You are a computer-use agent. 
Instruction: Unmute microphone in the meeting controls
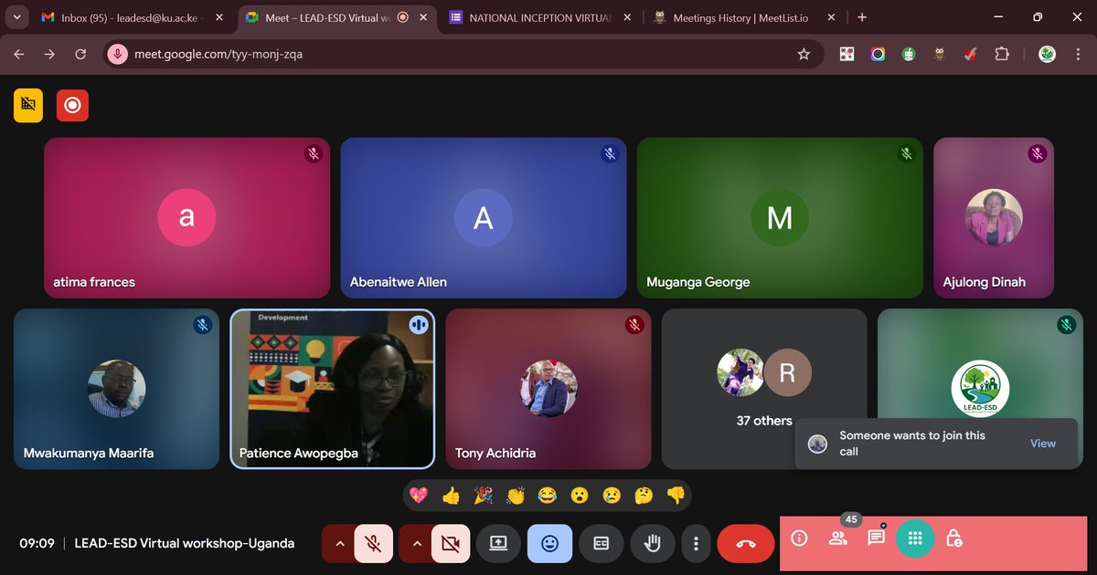(x=373, y=543)
